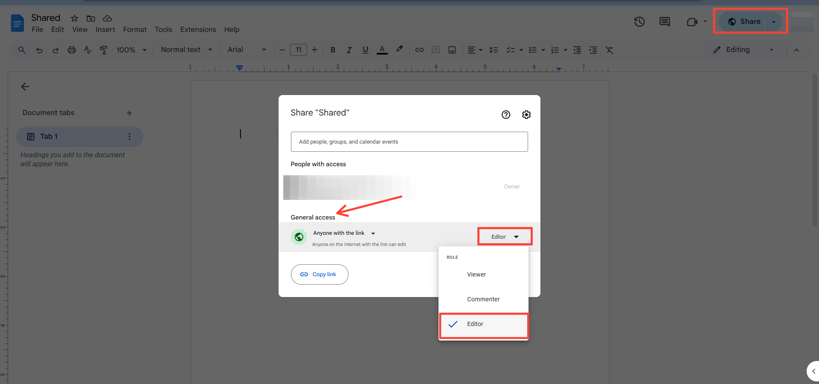
Task: Run spelling and grammar check
Action: tap(88, 50)
